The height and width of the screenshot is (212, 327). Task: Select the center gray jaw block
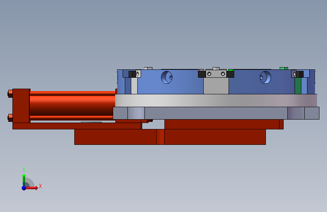click(216, 86)
